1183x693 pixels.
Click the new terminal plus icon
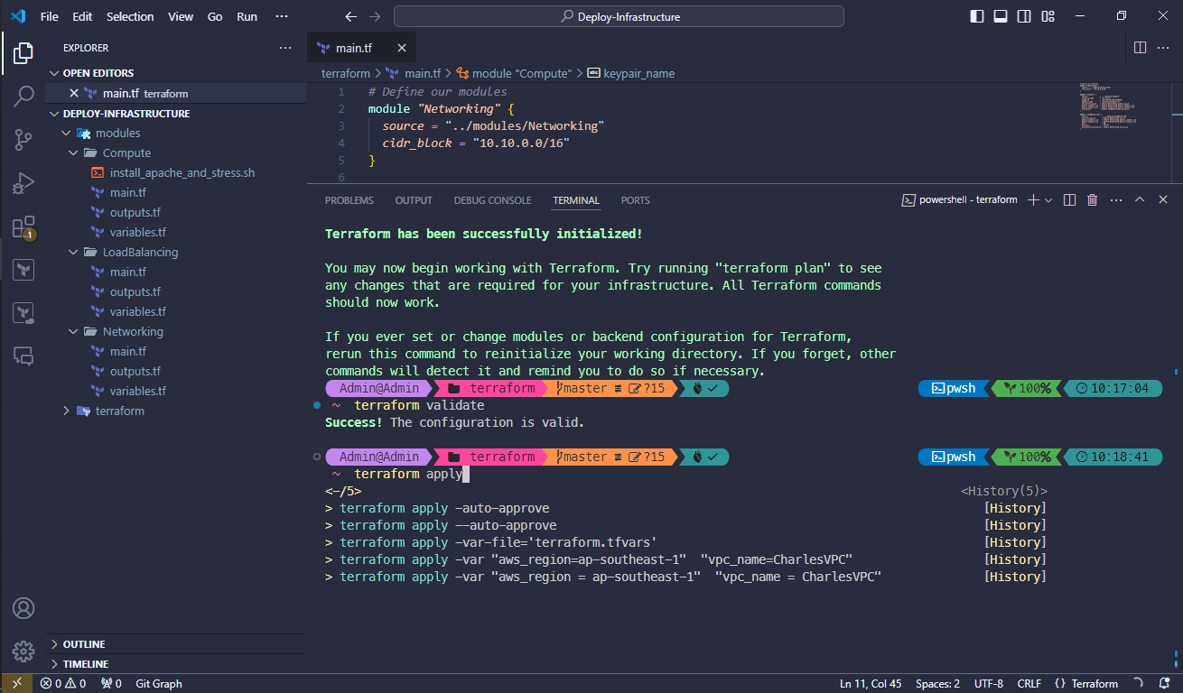pos(1033,200)
